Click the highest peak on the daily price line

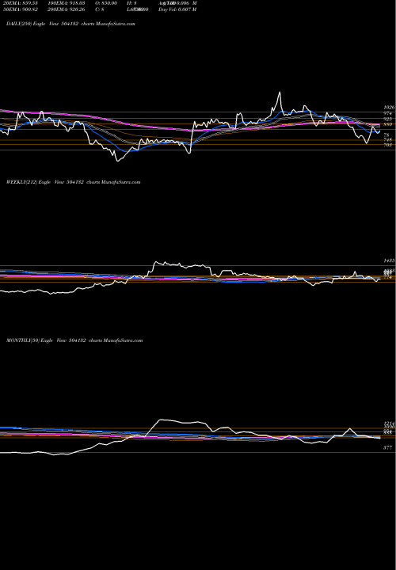280,92
